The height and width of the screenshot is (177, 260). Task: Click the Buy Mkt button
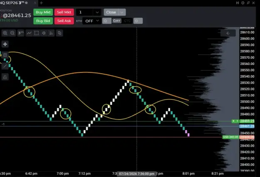tap(43, 12)
